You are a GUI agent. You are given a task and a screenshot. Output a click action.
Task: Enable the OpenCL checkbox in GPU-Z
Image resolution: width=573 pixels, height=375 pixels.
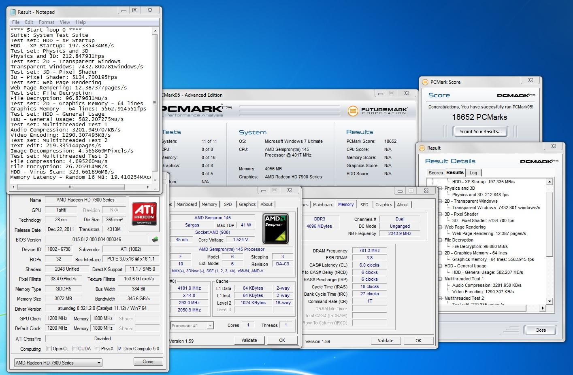tap(49, 348)
